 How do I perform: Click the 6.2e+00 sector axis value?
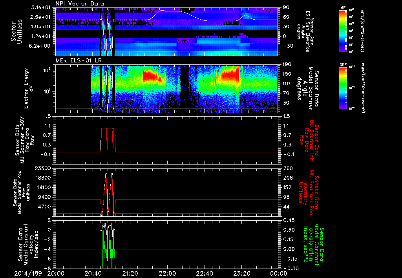tap(40, 46)
